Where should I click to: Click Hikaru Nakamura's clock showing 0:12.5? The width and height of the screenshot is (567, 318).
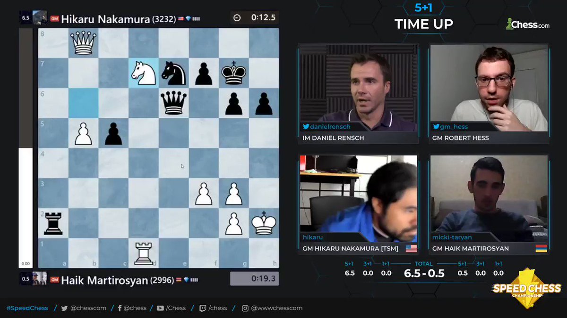coord(254,18)
